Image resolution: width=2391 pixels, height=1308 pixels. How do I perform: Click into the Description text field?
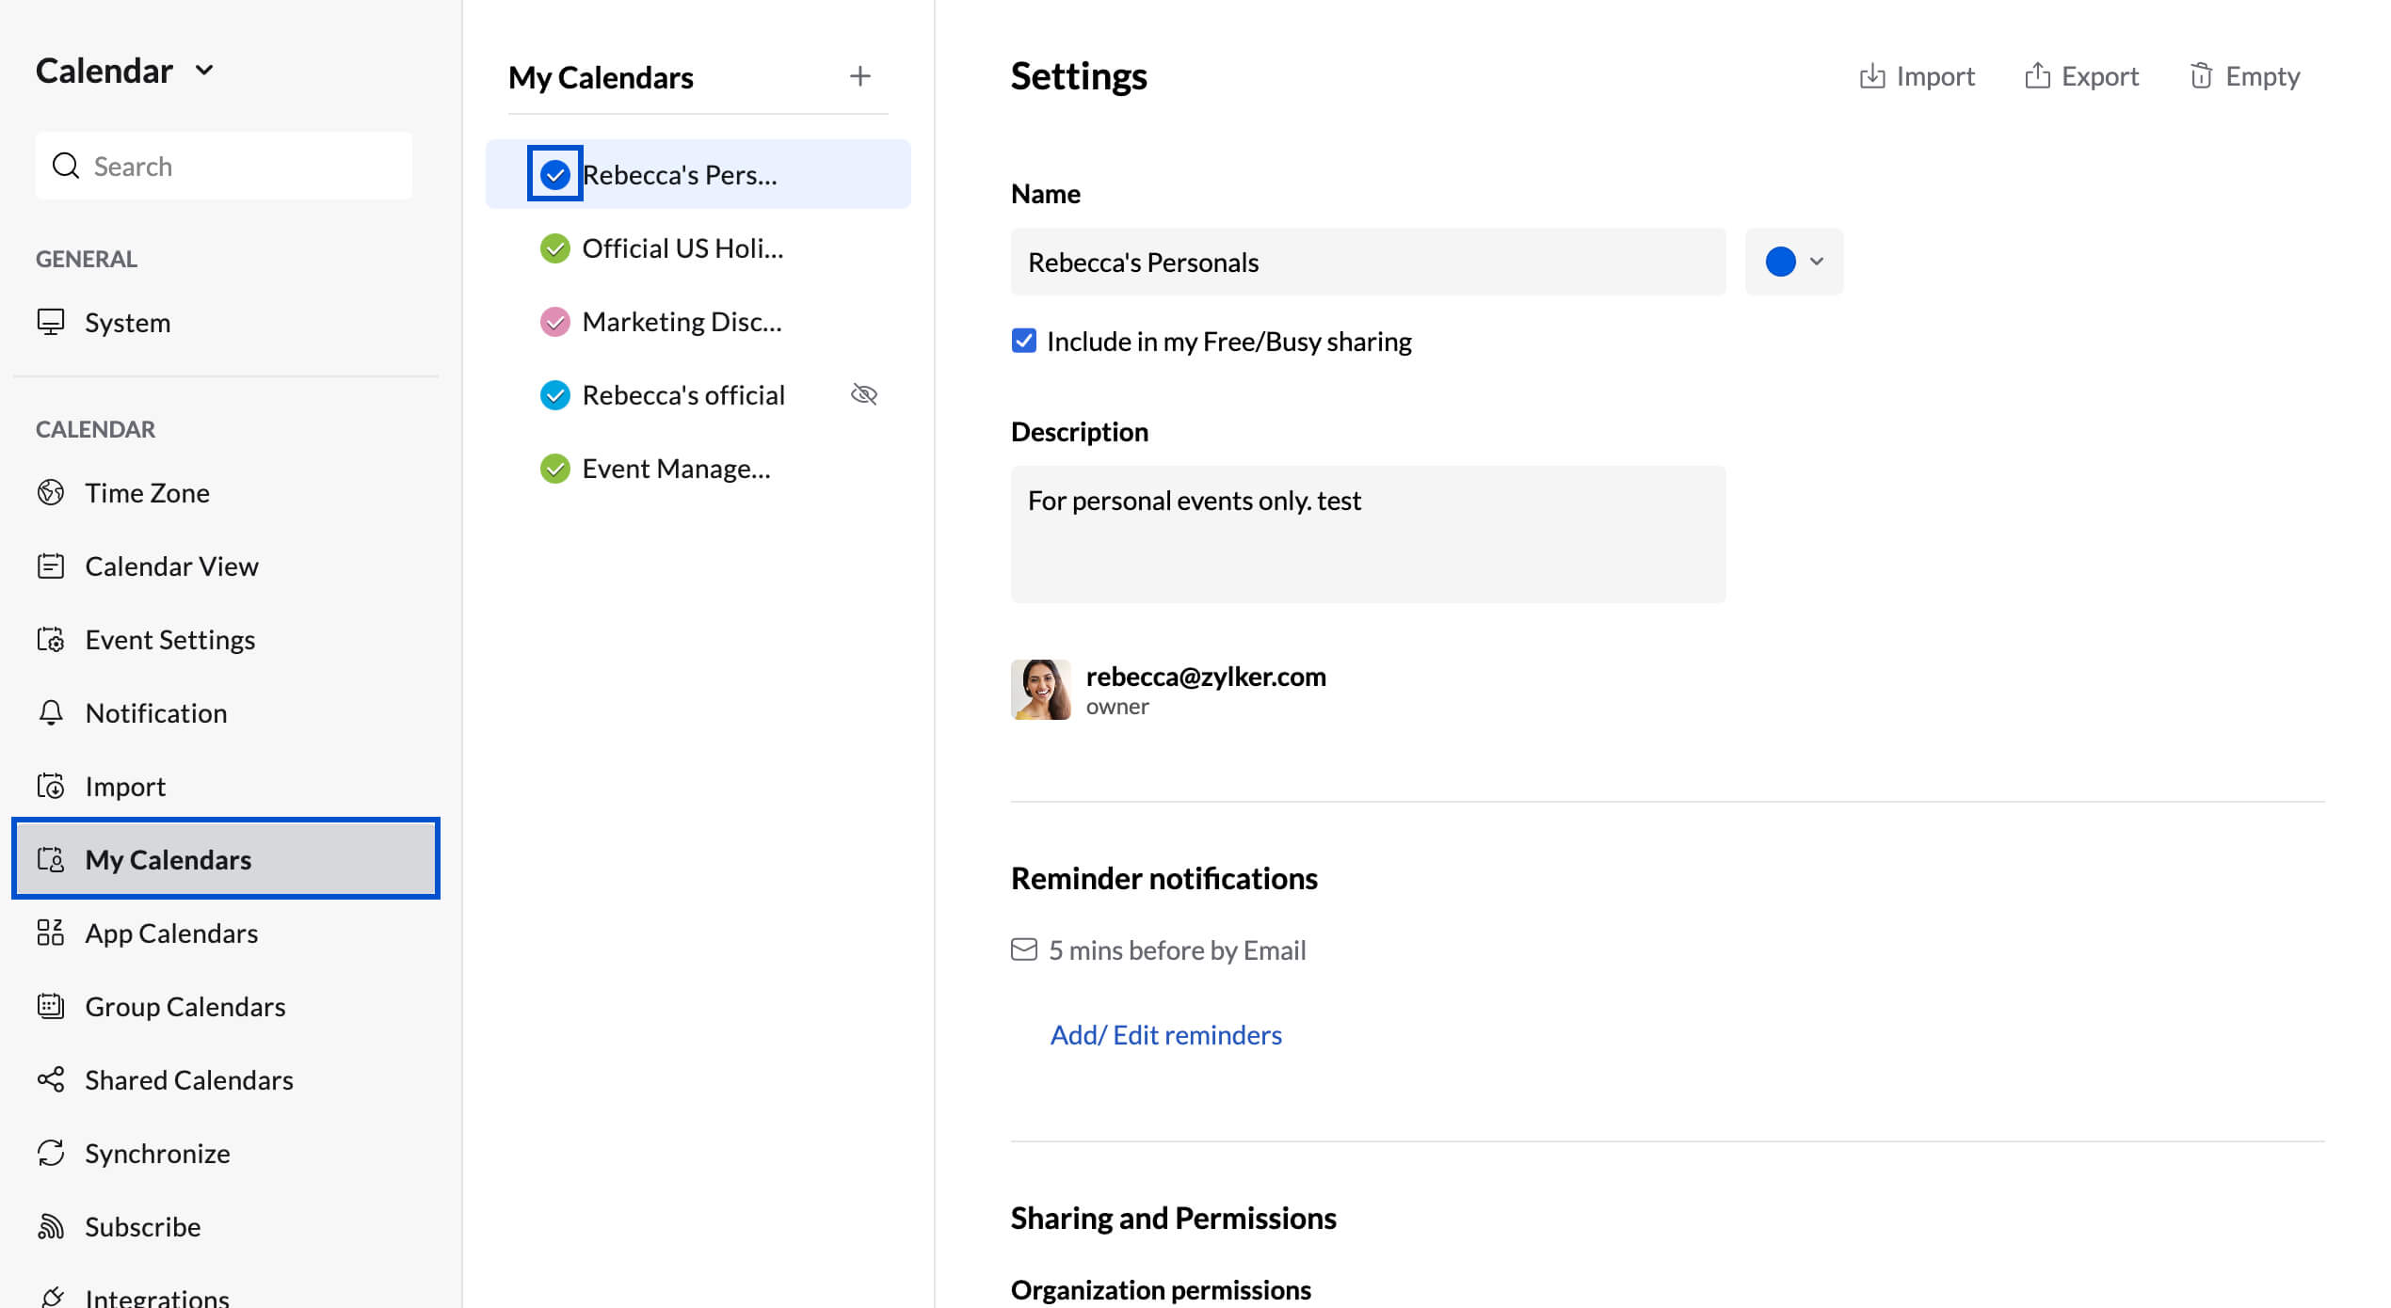tap(1368, 534)
